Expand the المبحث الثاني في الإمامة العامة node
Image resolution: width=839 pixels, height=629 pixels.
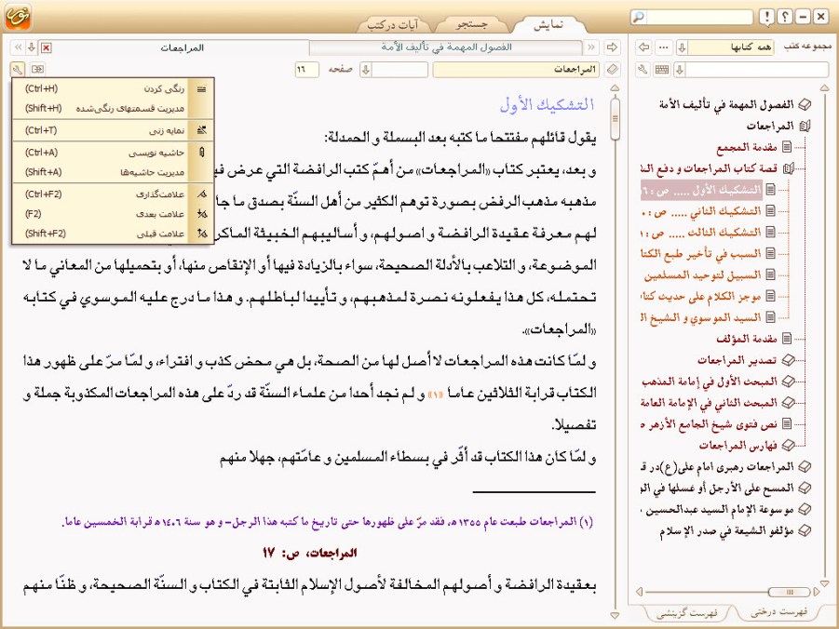click(x=788, y=403)
